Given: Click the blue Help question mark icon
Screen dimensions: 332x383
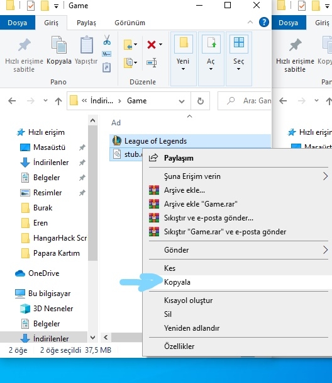Looking at the screenshot, I should (x=263, y=22).
